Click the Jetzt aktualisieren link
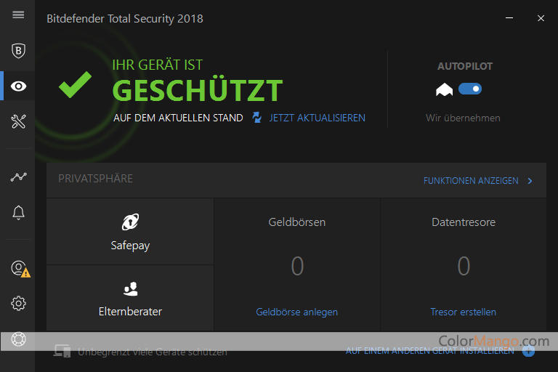Image resolution: width=558 pixels, height=372 pixels. (317, 118)
